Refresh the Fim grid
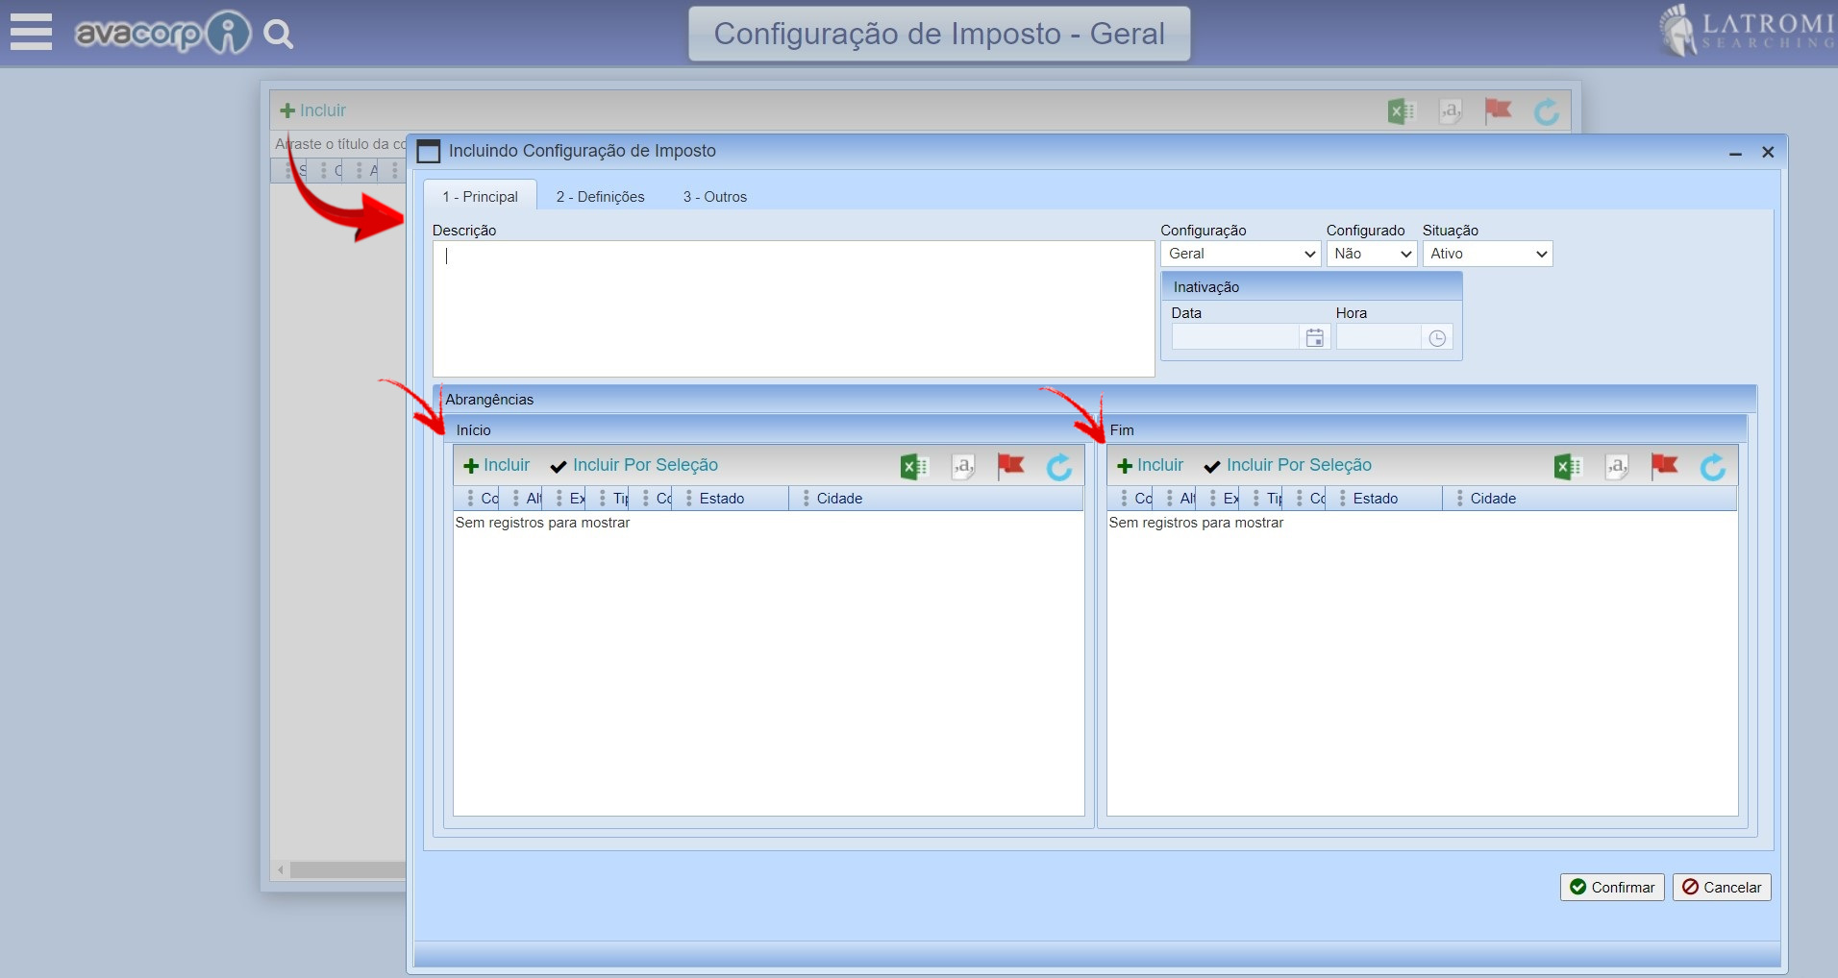1838x978 pixels. click(x=1712, y=467)
